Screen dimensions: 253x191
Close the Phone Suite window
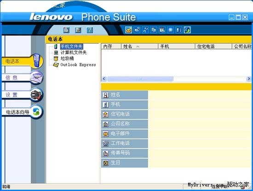pyautogui.click(x=245, y=17)
